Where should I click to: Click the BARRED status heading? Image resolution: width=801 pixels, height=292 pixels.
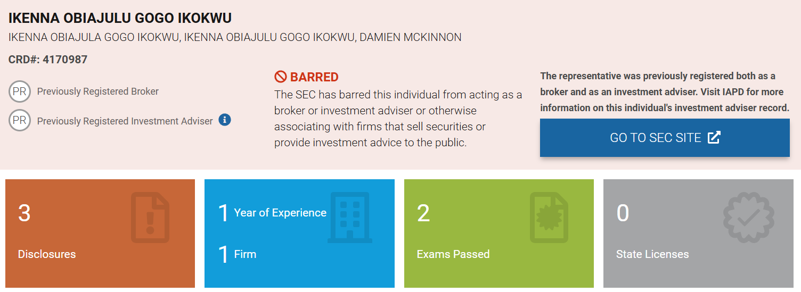click(314, 77)
